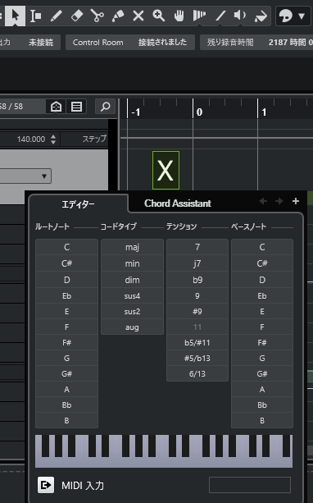This screenshot has height=503, width=313.
Task: Click the Control Room status label
Action: point(98,43)
